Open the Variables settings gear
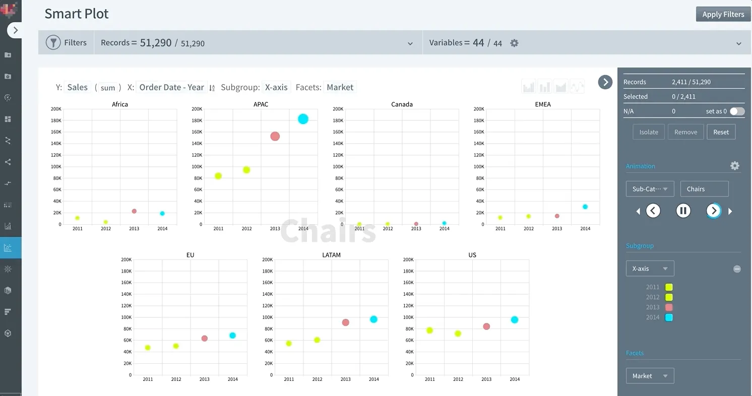Viewport: 752px width, 396px height. [x=514, y=43]
